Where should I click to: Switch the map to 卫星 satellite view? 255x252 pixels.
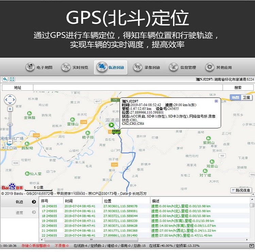point(247,97)
